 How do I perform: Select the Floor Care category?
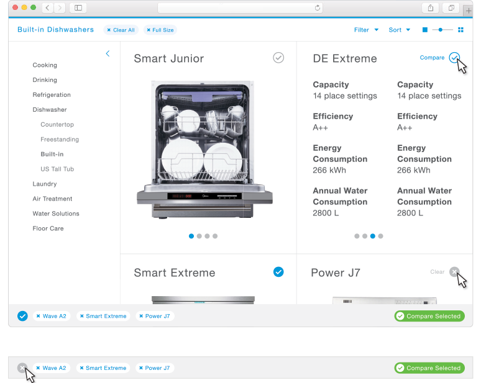pyautogui.click(x=48, y=228)
